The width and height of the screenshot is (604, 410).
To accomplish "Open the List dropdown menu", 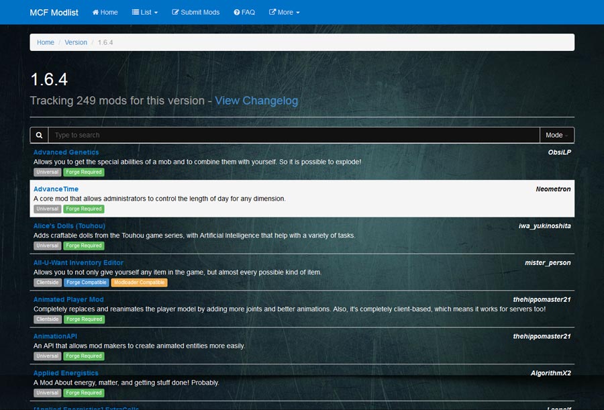I will [145, 12].
